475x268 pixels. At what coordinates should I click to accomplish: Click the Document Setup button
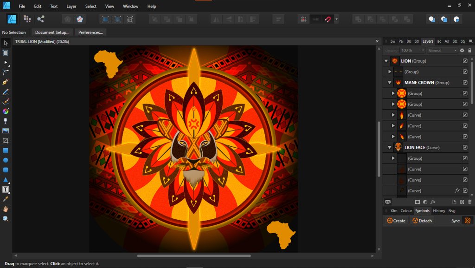[x=52, y=32]
